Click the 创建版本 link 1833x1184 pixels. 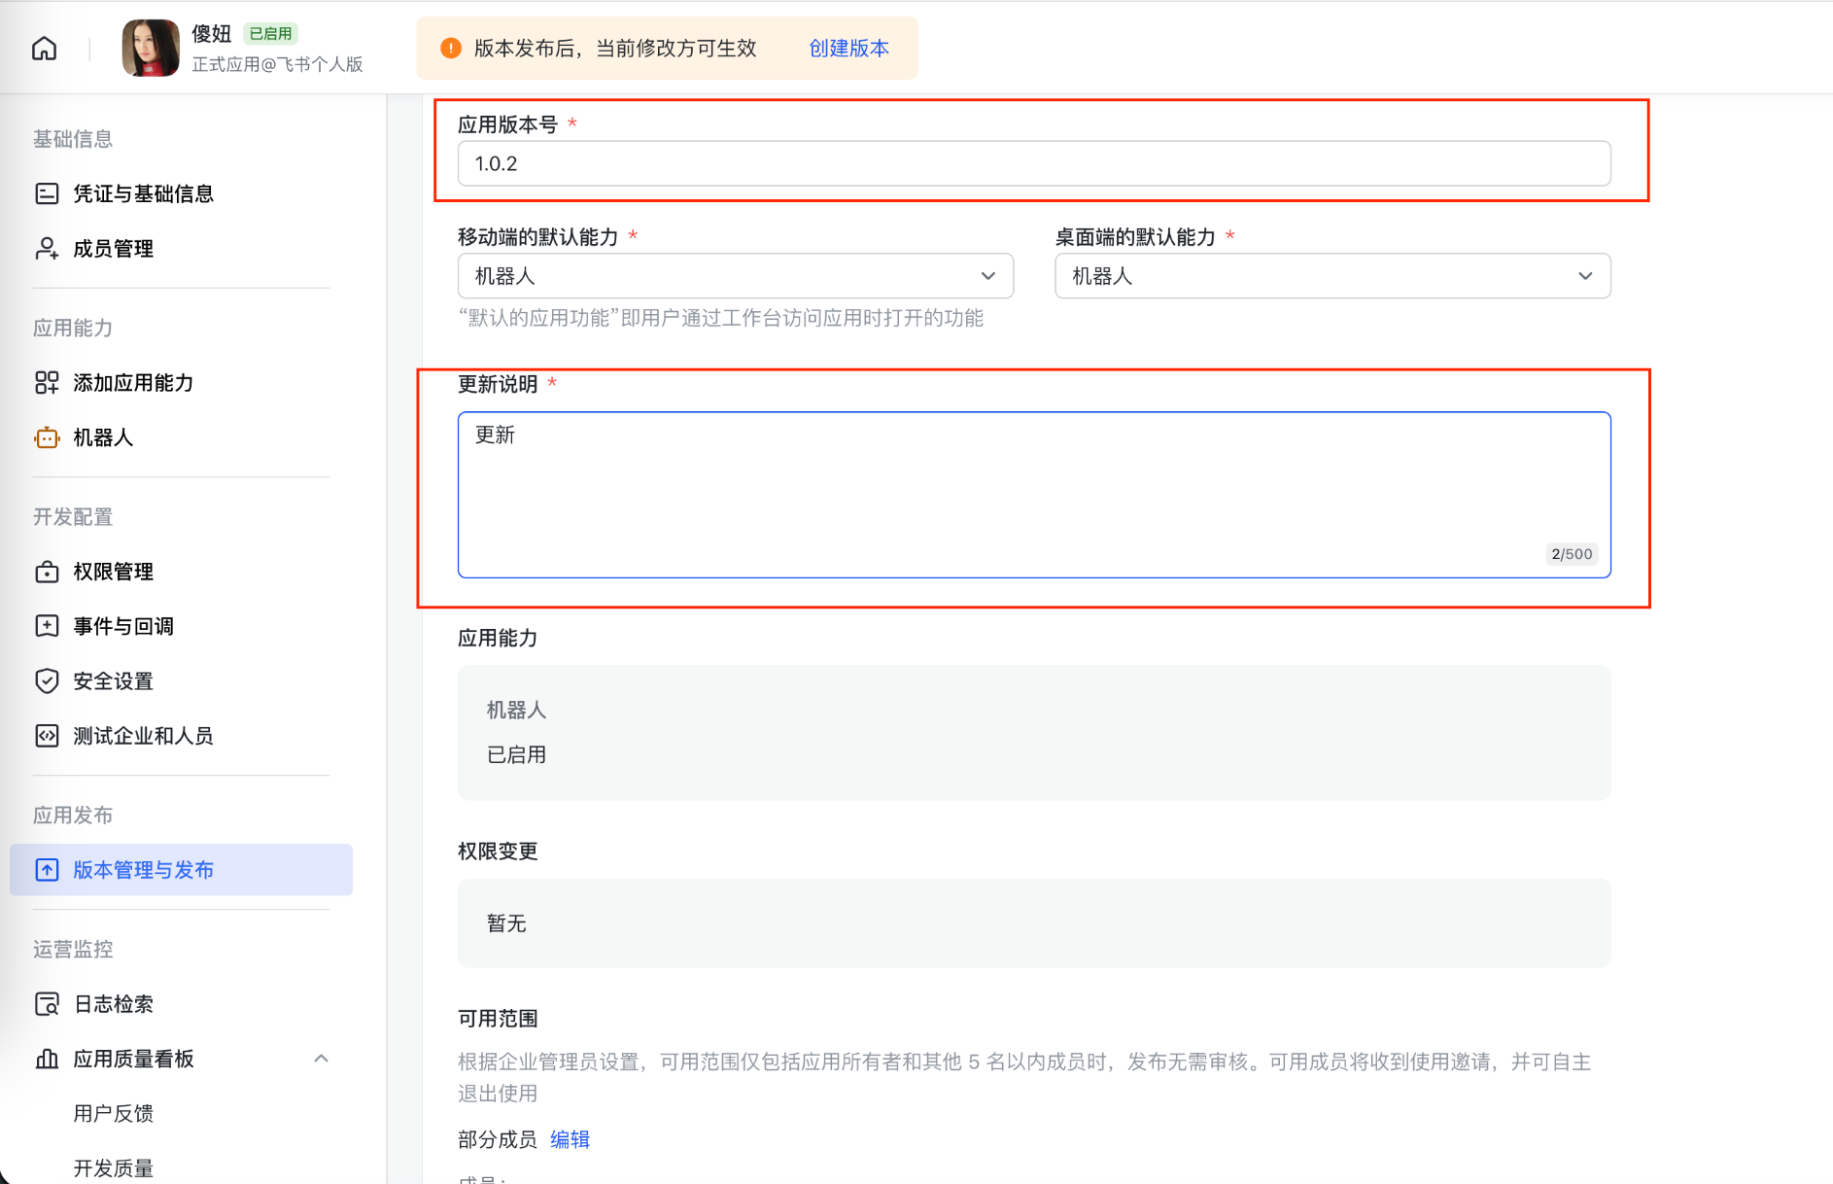pos(847,48)
